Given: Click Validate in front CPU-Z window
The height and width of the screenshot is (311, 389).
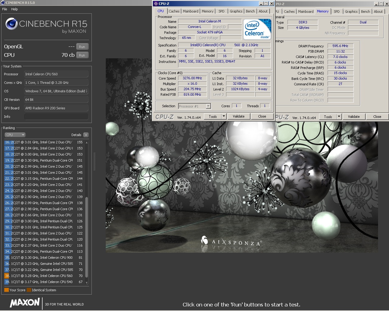Looking at the screenshot, I should click(239, 116).
